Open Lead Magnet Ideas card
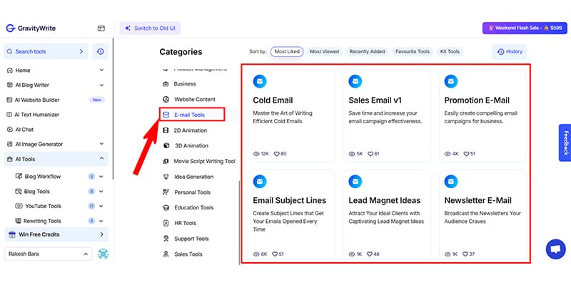Viewport: 571px width, 285px height. [x=387, y=216]
